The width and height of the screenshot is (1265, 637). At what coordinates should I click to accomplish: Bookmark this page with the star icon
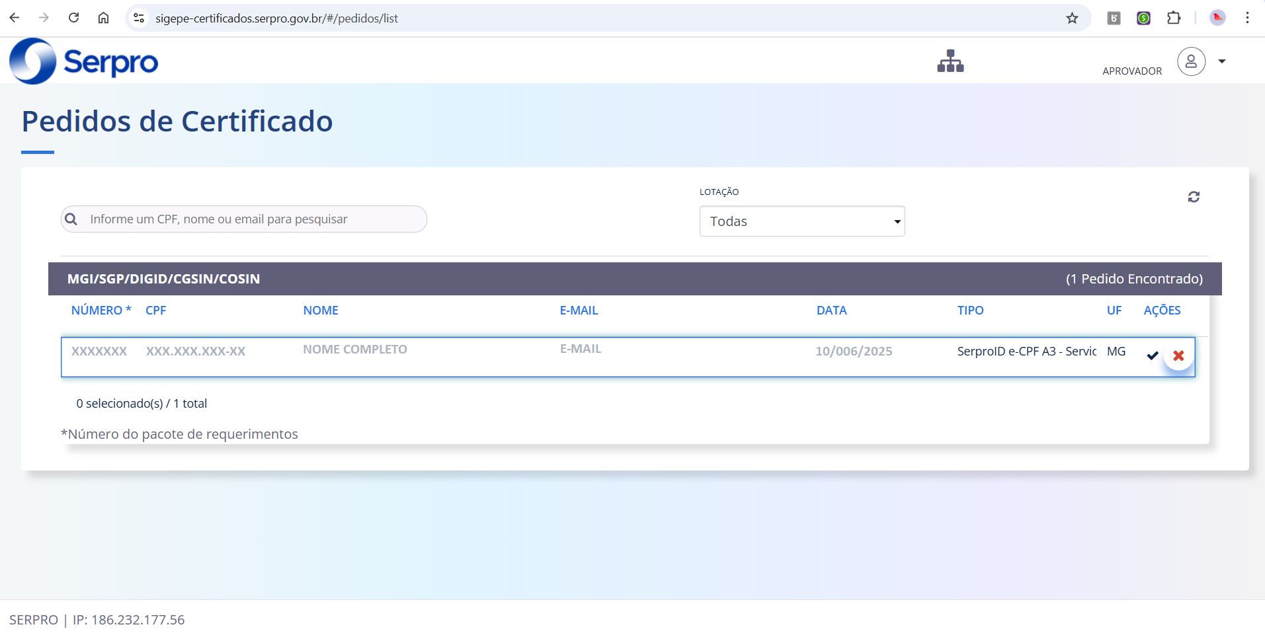1072,19
